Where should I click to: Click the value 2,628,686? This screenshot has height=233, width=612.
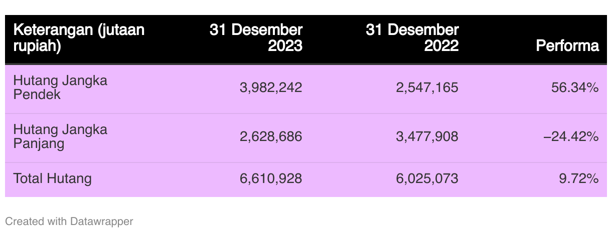pos(271,136)
